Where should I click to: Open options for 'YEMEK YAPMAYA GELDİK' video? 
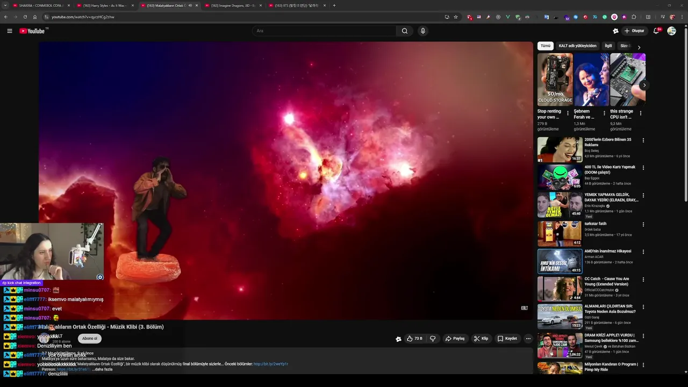643,196
